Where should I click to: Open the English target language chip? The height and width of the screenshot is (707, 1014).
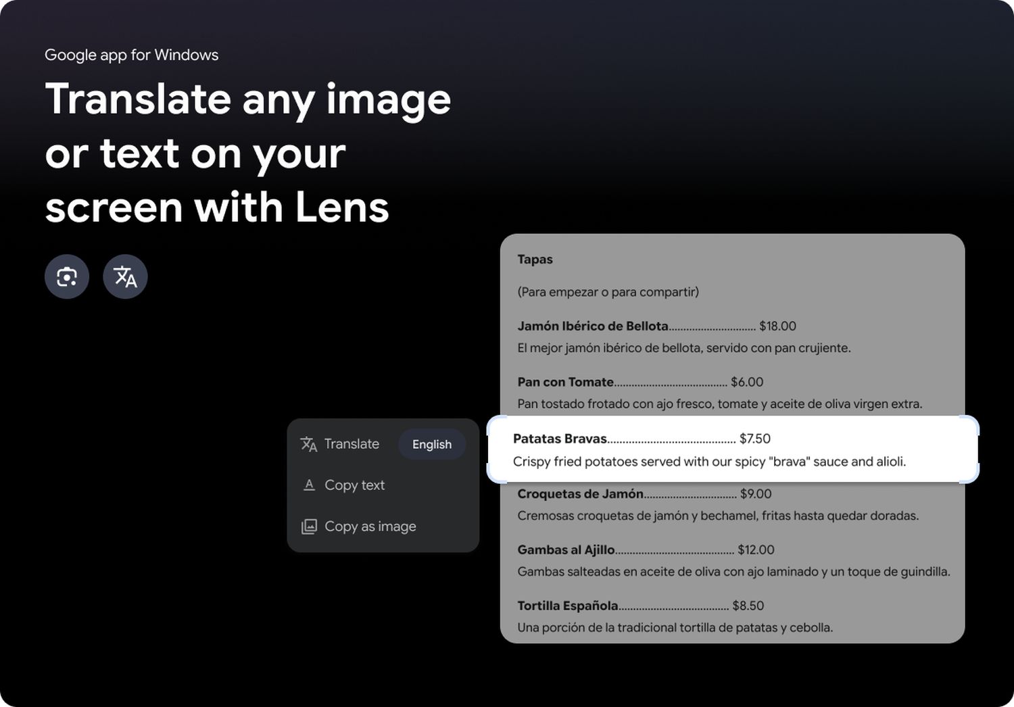click(432, 445)
